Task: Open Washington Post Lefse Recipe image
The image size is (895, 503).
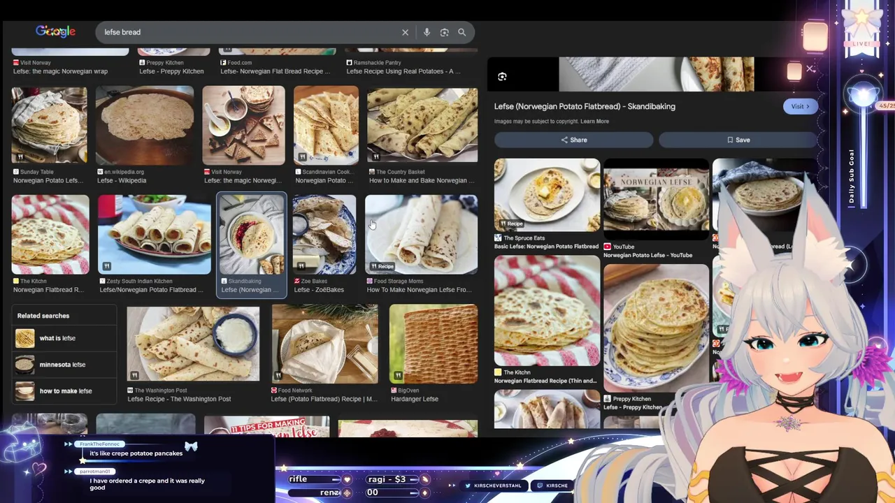Action: [193, 344]
